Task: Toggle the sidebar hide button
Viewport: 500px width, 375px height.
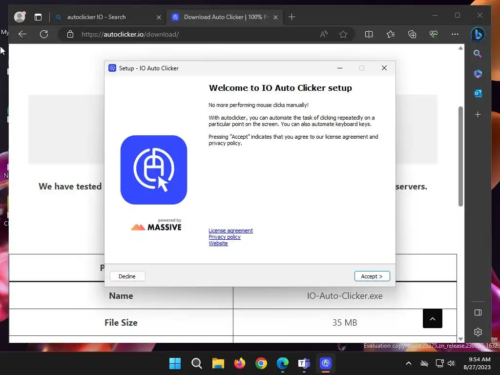Action: (x=478, y=312)
